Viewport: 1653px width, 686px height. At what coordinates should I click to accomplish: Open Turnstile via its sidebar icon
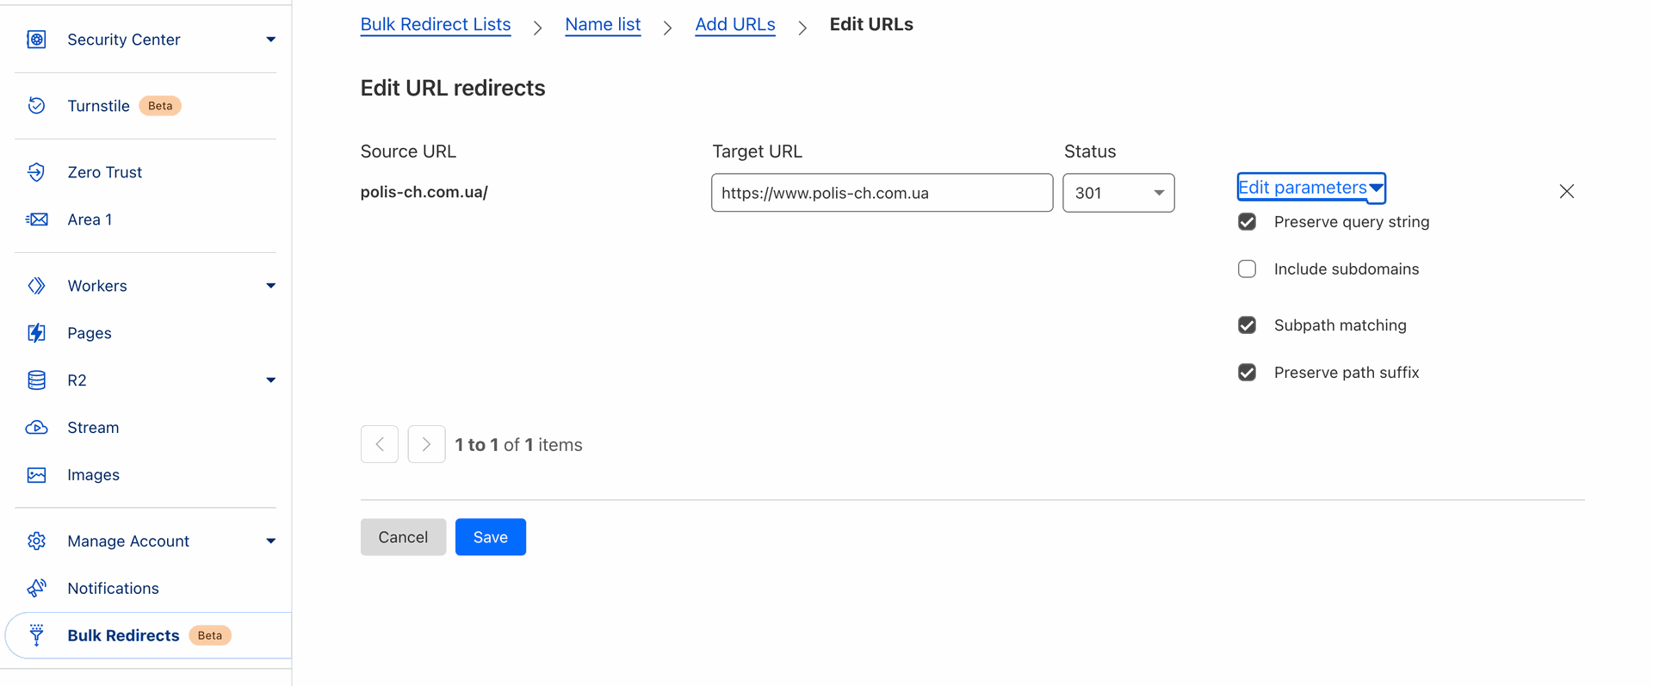[x=36, y=106]
